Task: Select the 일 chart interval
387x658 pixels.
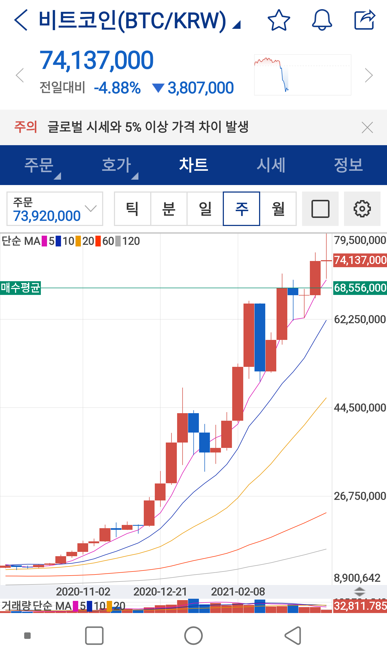Action: (x=205, y=209)
